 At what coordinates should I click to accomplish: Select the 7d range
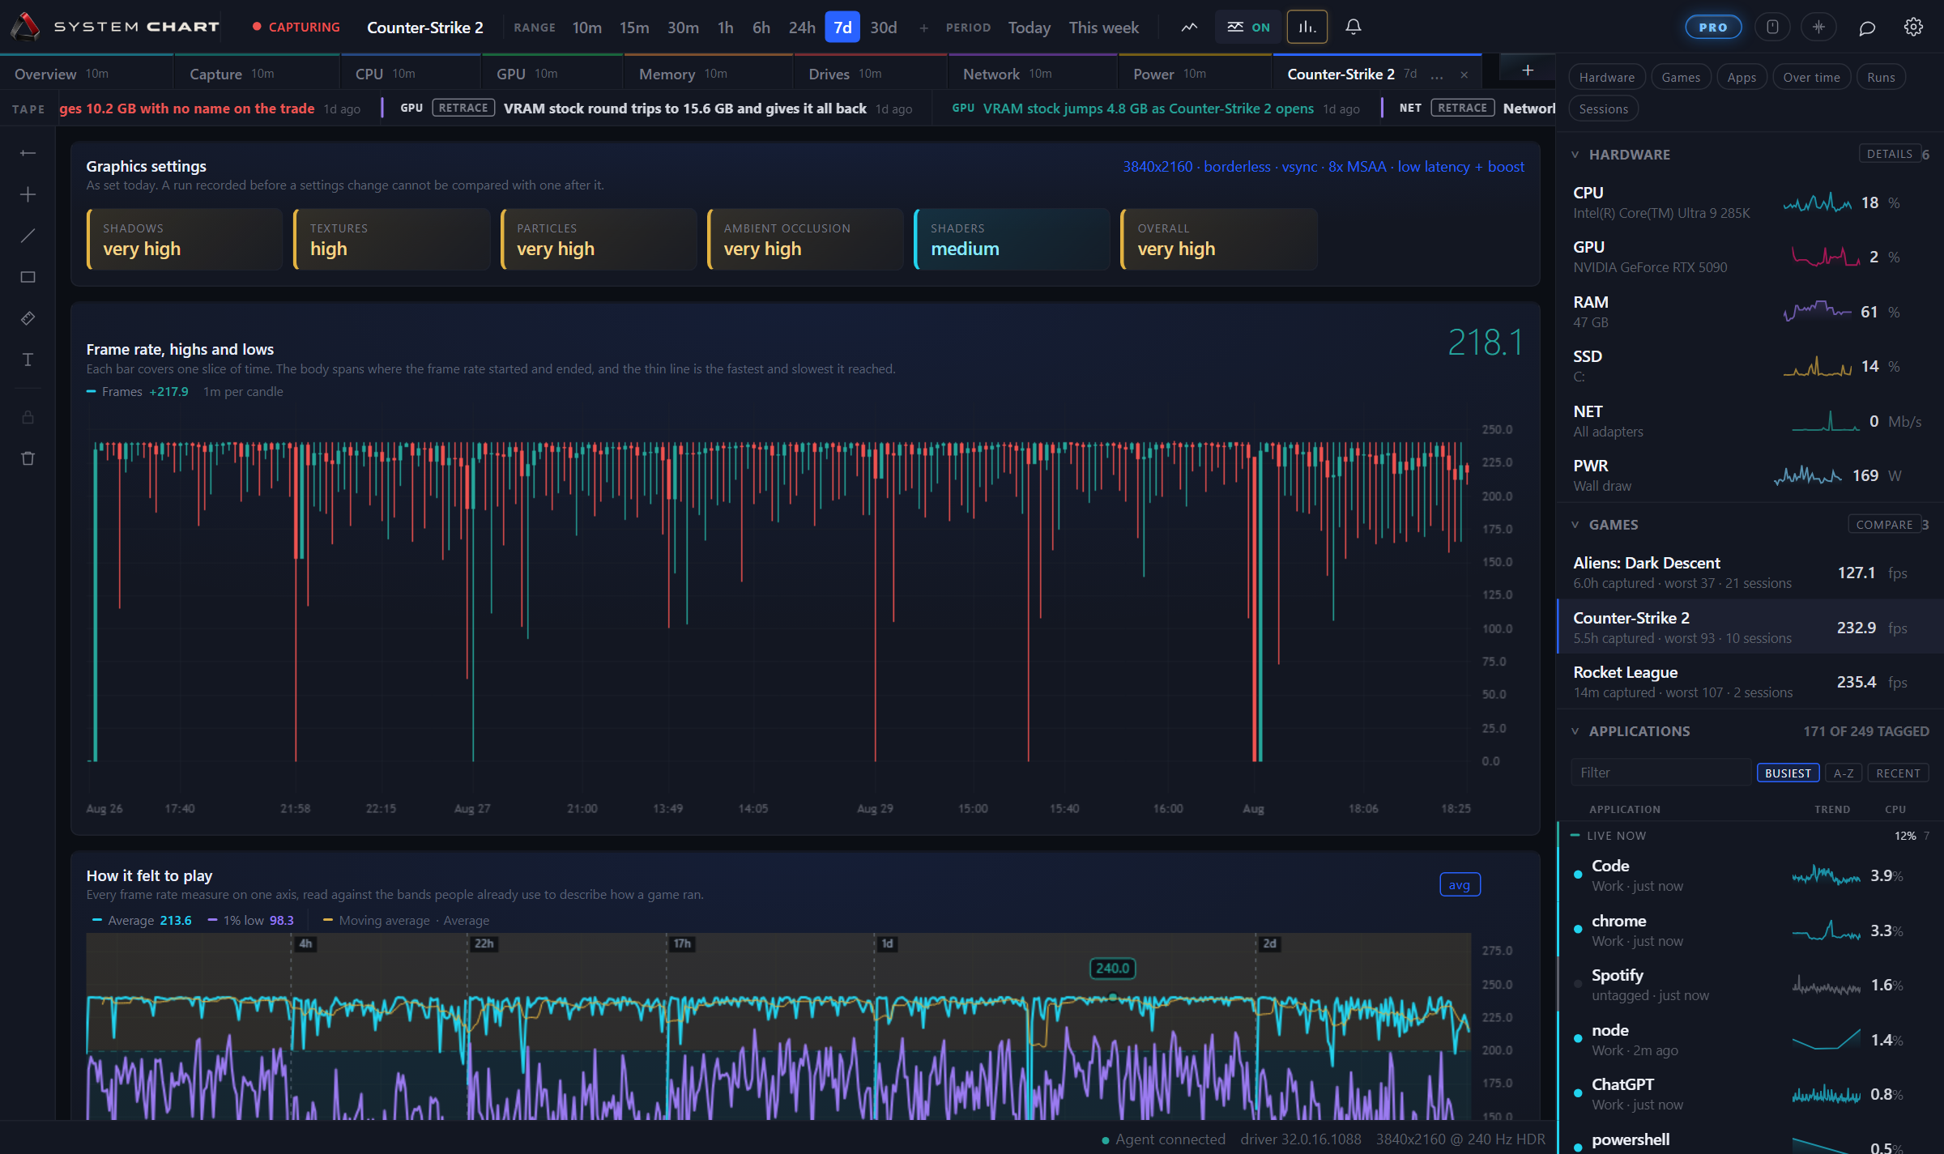[x=842, y=27]
